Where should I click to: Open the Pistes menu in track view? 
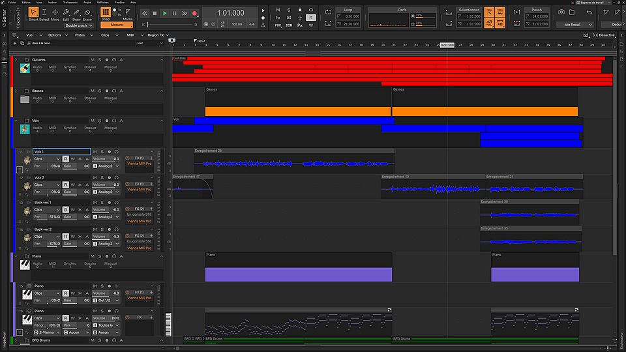pyautogui.click(x=80, y=35)
